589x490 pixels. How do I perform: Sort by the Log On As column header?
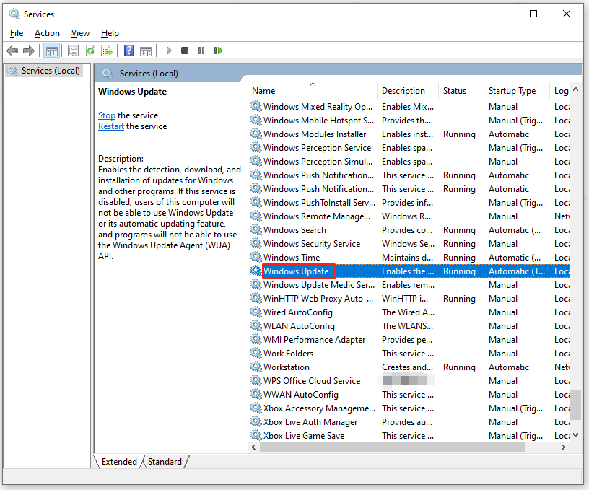pos(559,91)
